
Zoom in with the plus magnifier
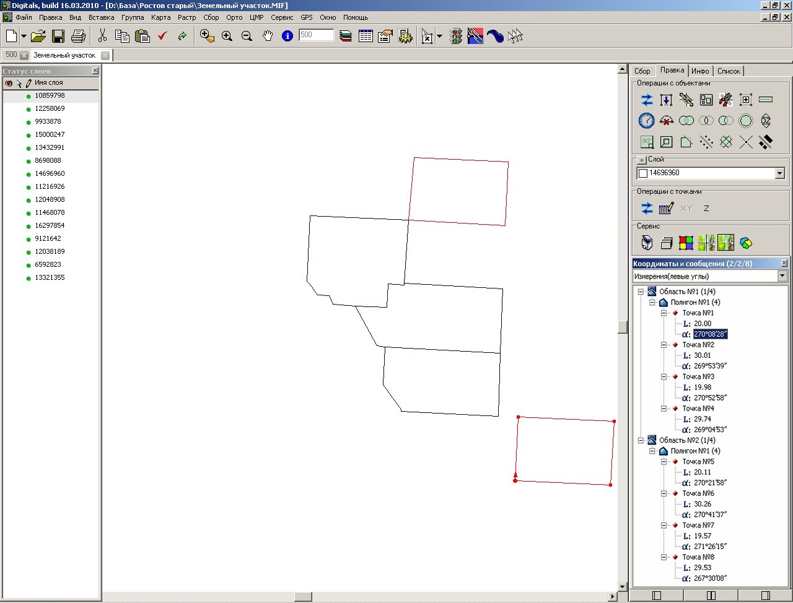pyautogui.click(x=227, y=37)
